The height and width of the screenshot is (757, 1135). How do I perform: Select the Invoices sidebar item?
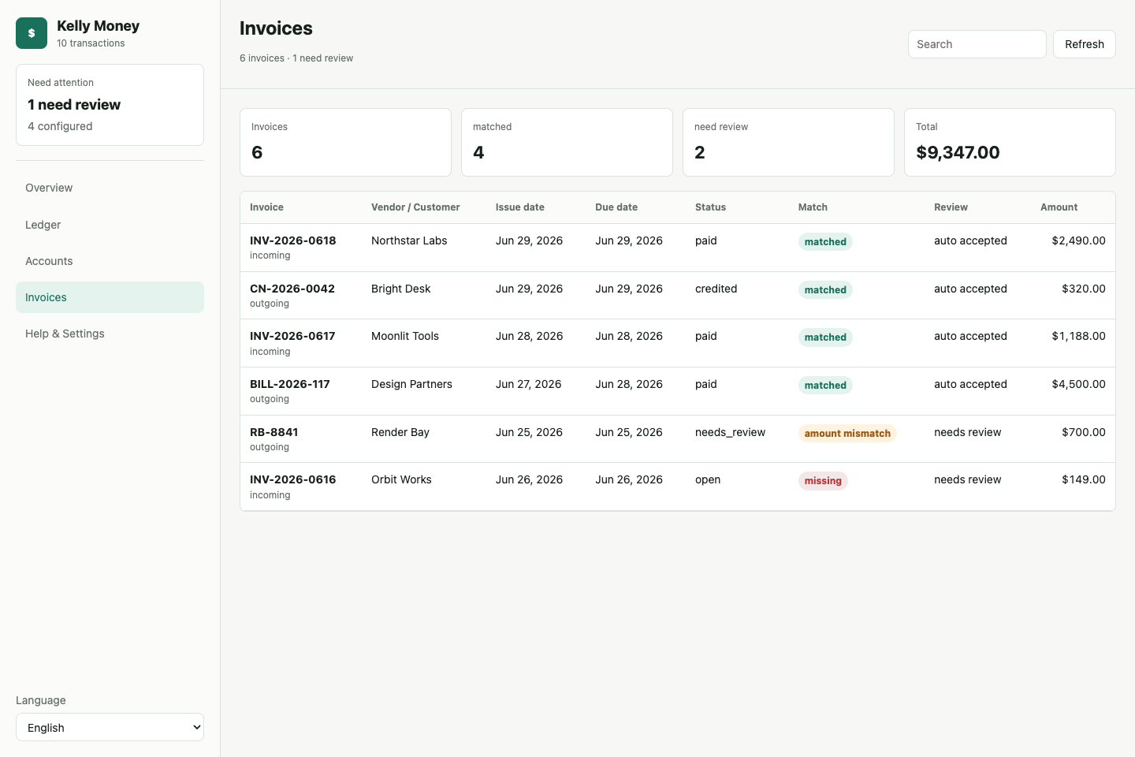coord(110,297)
